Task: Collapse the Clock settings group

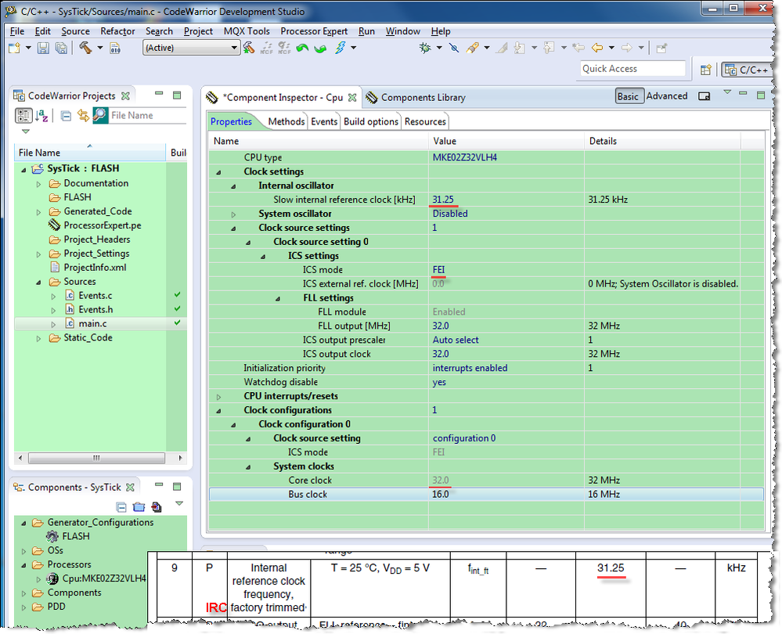Action: pyautogui.click(x=218, y=172)
